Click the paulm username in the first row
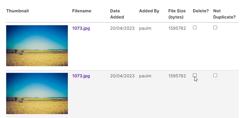Viewport: 245px width, 118px height. tap(145, 28)
